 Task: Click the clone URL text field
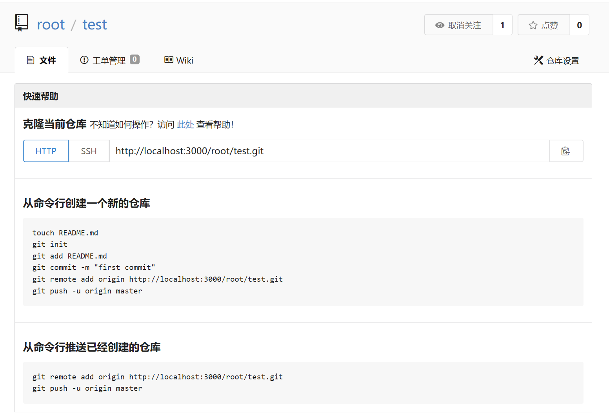pyautogui.click(x=329, y=151)
